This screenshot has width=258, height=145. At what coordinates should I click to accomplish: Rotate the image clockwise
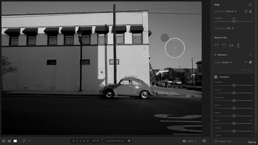(217, 46)
